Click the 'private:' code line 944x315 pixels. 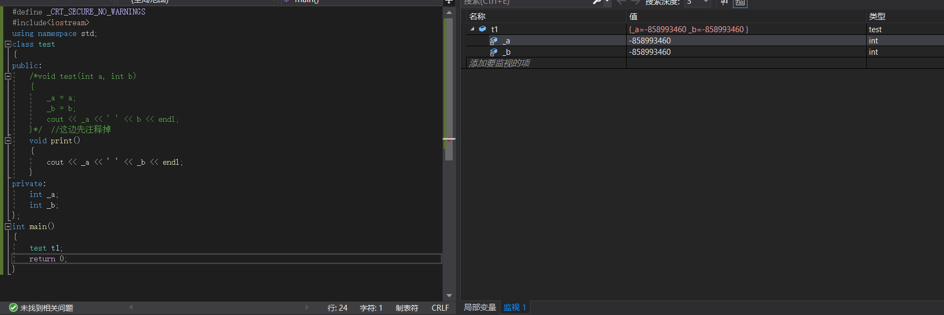(29, 184)
